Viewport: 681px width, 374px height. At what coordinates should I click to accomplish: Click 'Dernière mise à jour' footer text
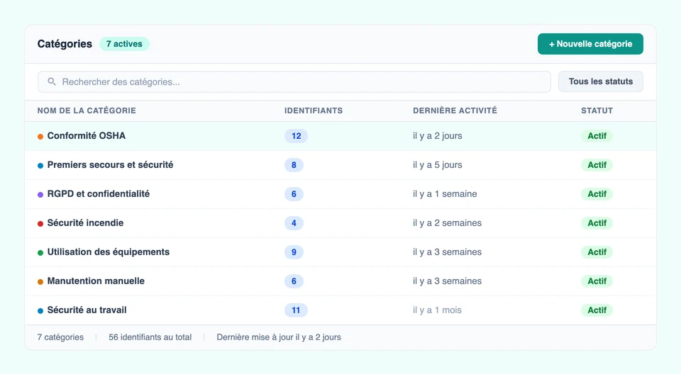pyautogui.click(x=279, y=337)
